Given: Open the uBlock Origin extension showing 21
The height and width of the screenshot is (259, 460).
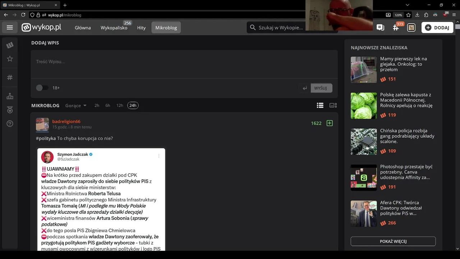Looking at the screenshot, I should 446,15.
